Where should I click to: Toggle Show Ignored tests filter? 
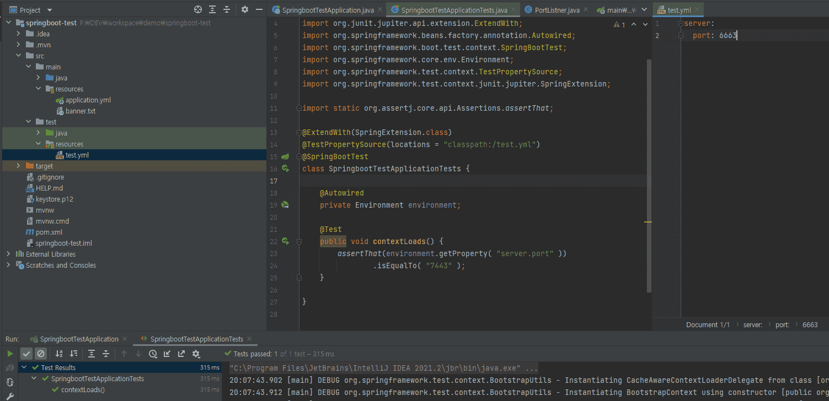40,354
